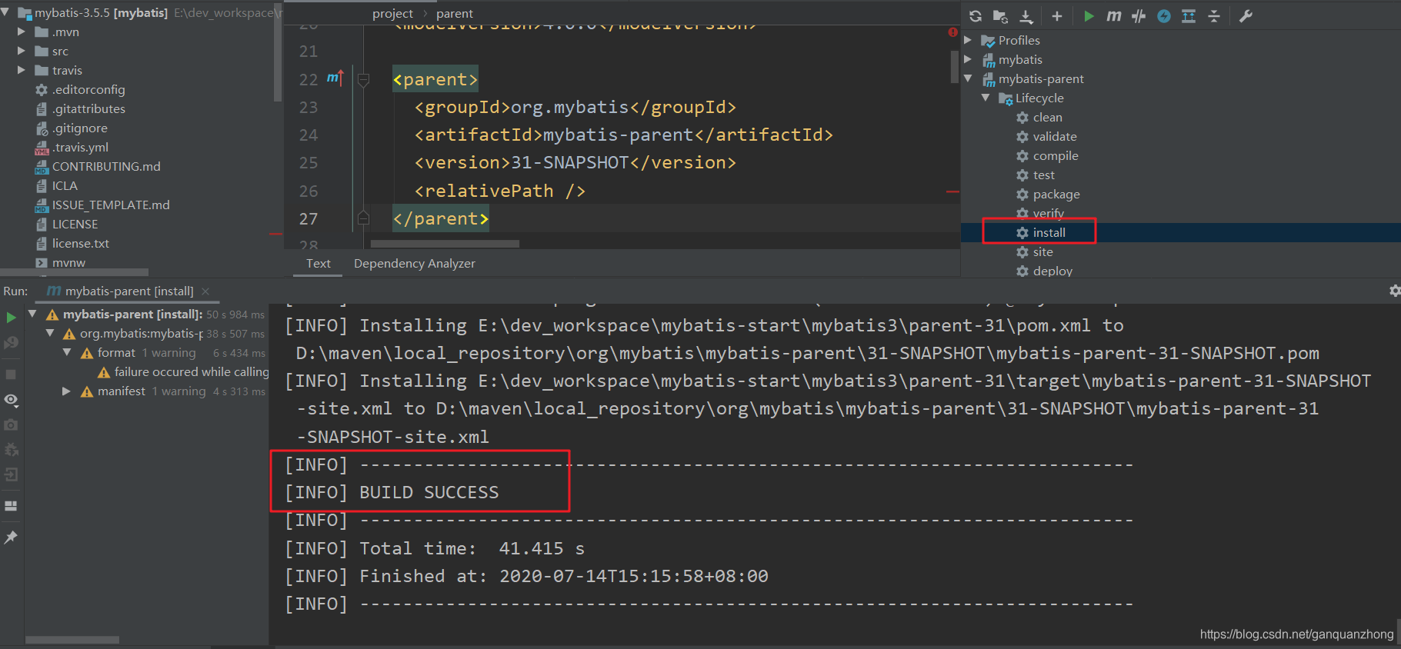Fold parent tag at line 22
The height and width of the screenshot is (649, 1401).
pos(364,79)
